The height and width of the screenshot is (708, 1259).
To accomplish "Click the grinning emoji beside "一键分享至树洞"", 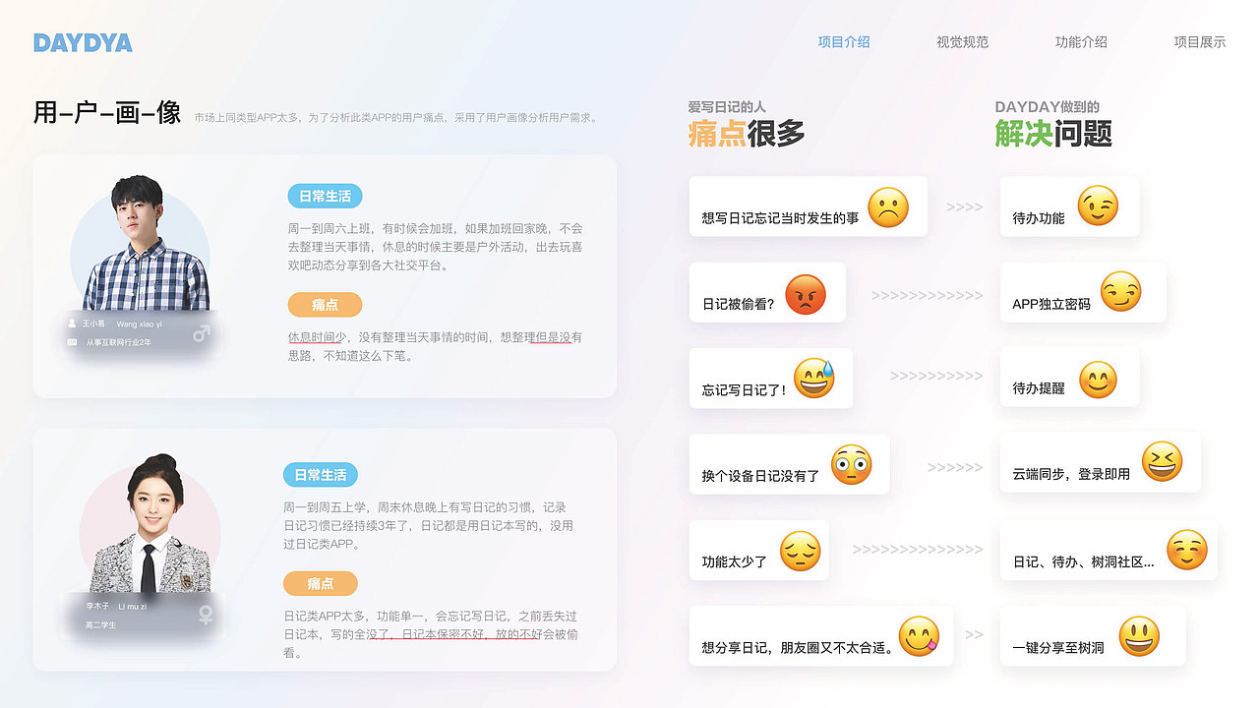I will tap(1139, 636).
